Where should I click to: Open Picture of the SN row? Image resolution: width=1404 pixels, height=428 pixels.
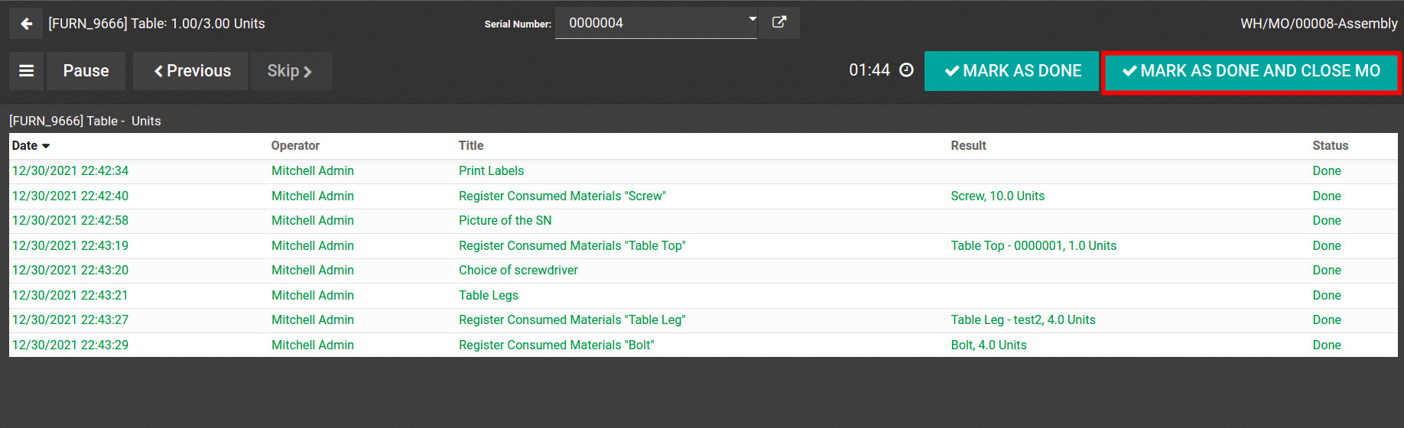505,221
